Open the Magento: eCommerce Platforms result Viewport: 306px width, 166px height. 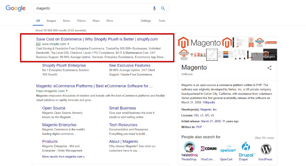coord(94,86)
